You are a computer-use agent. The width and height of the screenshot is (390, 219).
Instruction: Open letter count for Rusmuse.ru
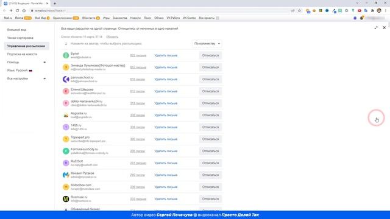point(138,199)
